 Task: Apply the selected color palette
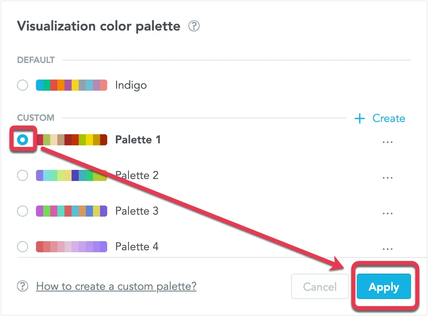[383, 287]
